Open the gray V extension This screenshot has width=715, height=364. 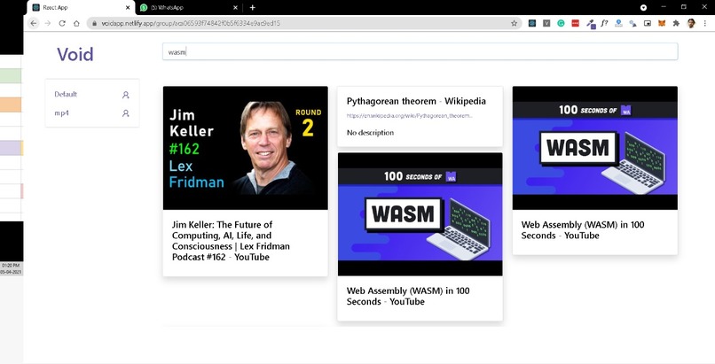click(546, 23)
